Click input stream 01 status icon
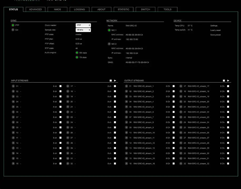241x189 pixels. [13, 86]
